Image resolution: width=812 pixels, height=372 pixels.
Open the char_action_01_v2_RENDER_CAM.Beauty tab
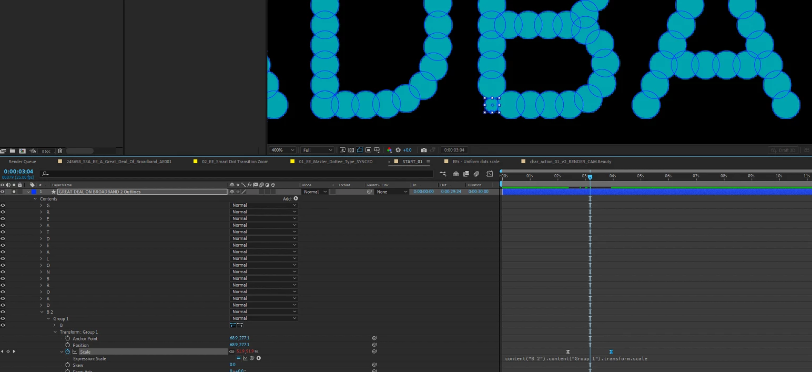pyautogui.click(x=571, y=162)
